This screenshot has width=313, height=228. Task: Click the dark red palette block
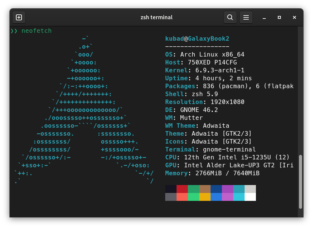(182, 189)
